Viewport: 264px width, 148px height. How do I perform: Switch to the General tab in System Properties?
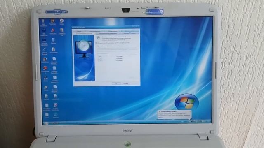(79, 31)
